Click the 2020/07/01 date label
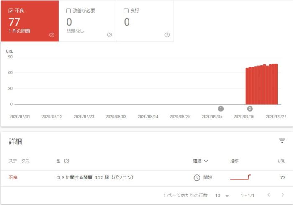293x205 pixels. (20, 117)
